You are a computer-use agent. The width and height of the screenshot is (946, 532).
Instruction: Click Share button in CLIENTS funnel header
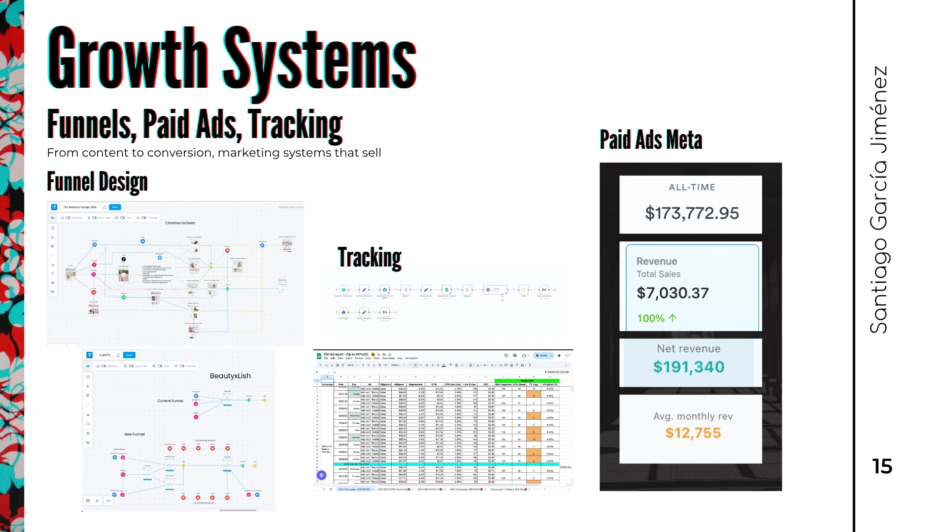(129, 355)
